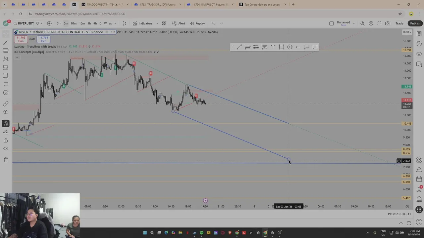This screenshot has width=424, height=238.
Task: Open the Fibonacci retracement tool group
Action: tap(6, 51)
